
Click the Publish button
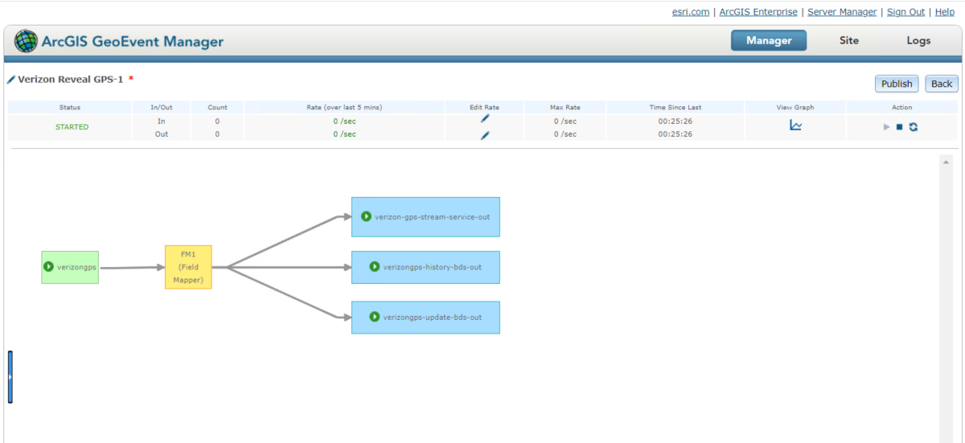897,84
